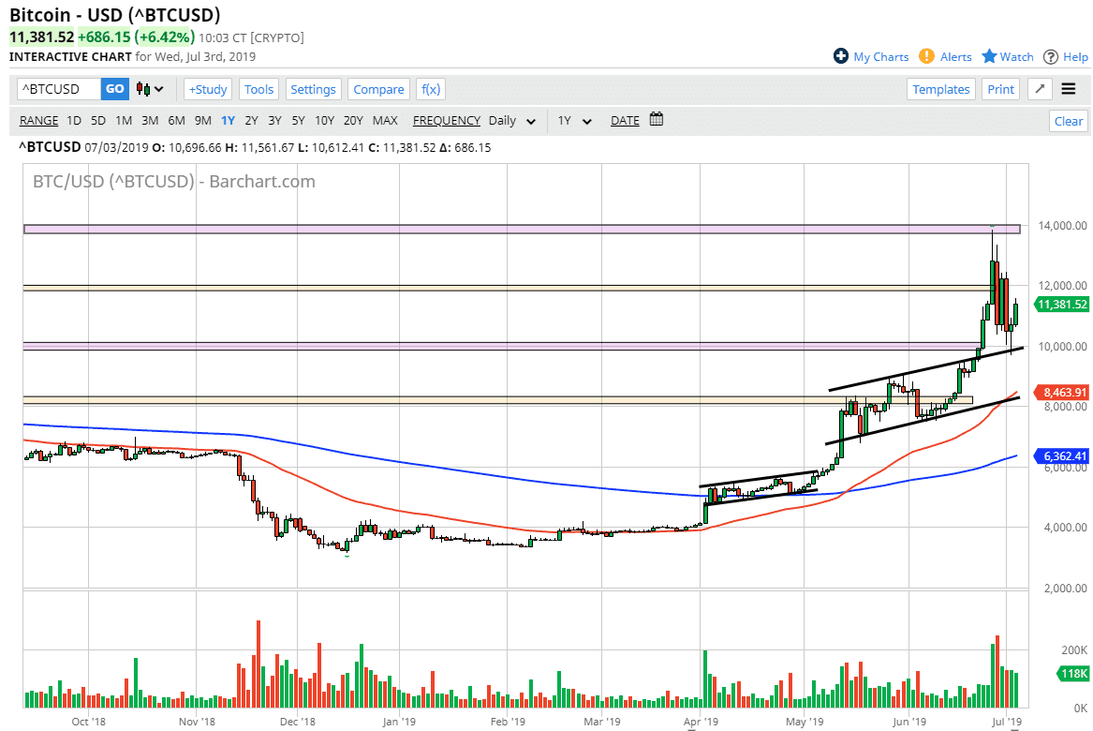Open the f(x) functions tool
Image resolution: width=1093 pixels, height=731 pixels.
[430, 89]
